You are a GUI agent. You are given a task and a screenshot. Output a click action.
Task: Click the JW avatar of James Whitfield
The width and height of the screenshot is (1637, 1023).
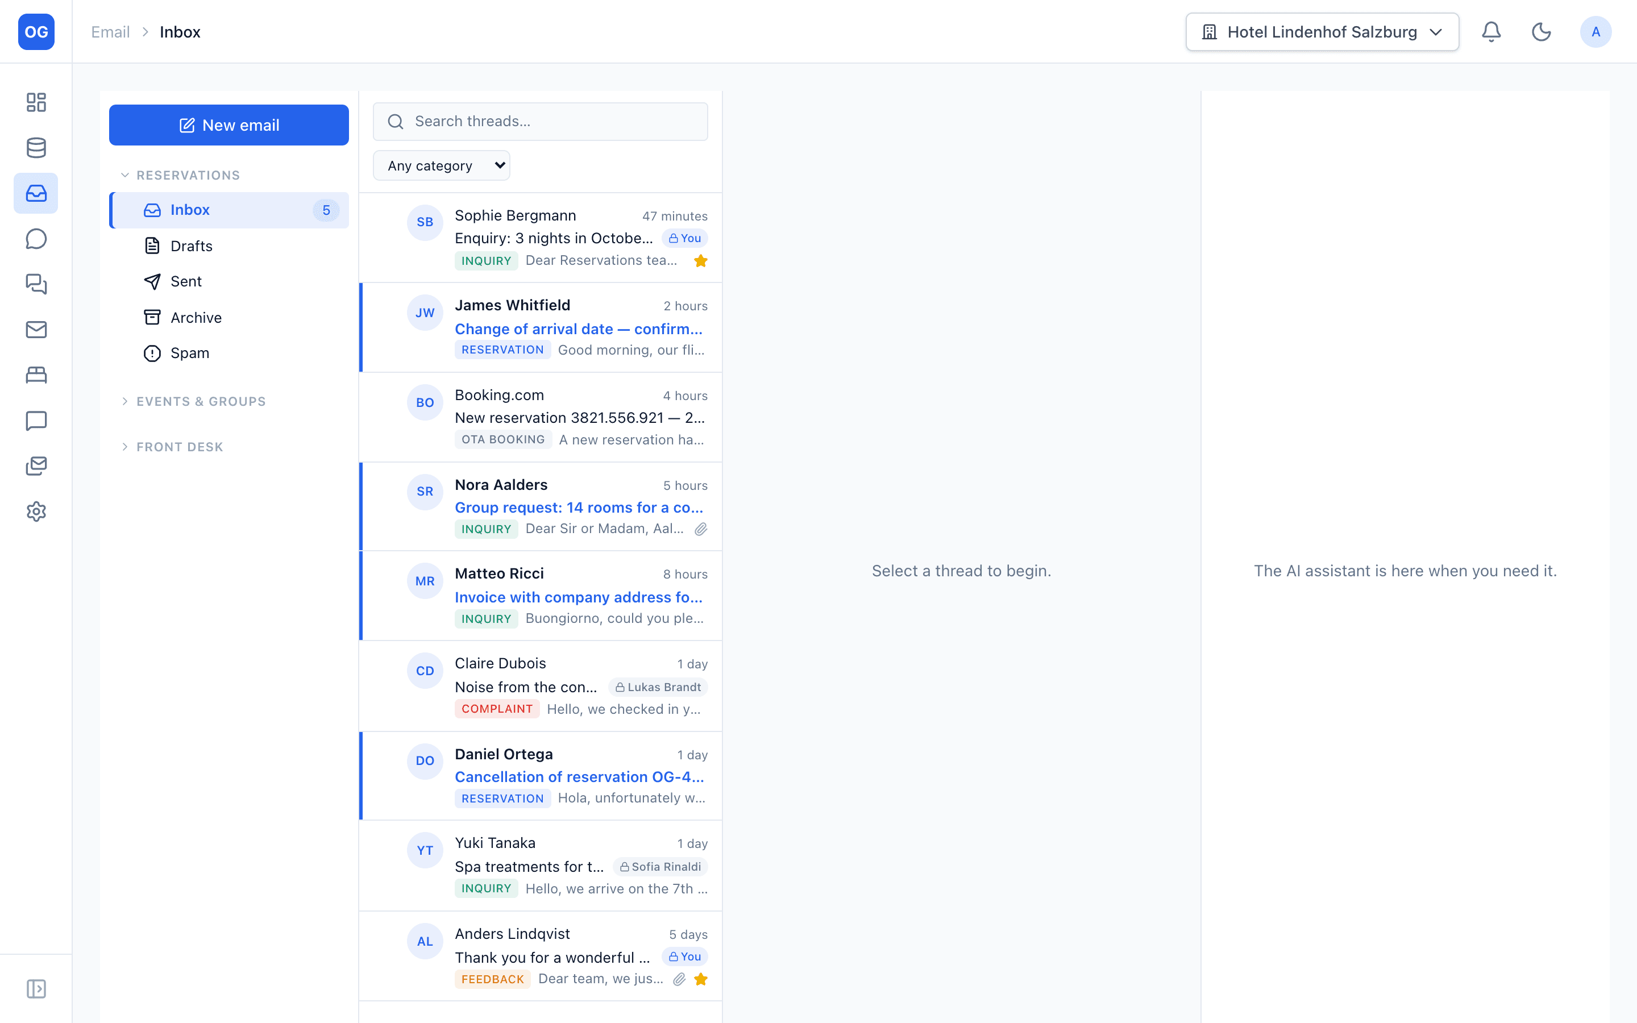[x=425, y=313]
